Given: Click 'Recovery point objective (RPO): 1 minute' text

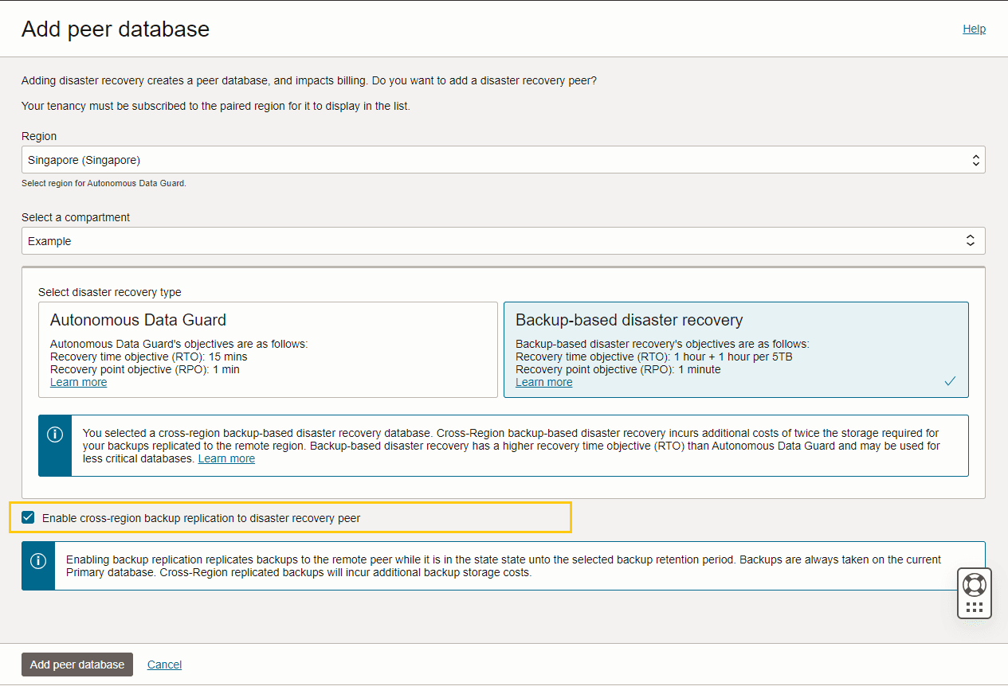Looking at the screenshot, I should pyautogui.click(x=618, y=369).
